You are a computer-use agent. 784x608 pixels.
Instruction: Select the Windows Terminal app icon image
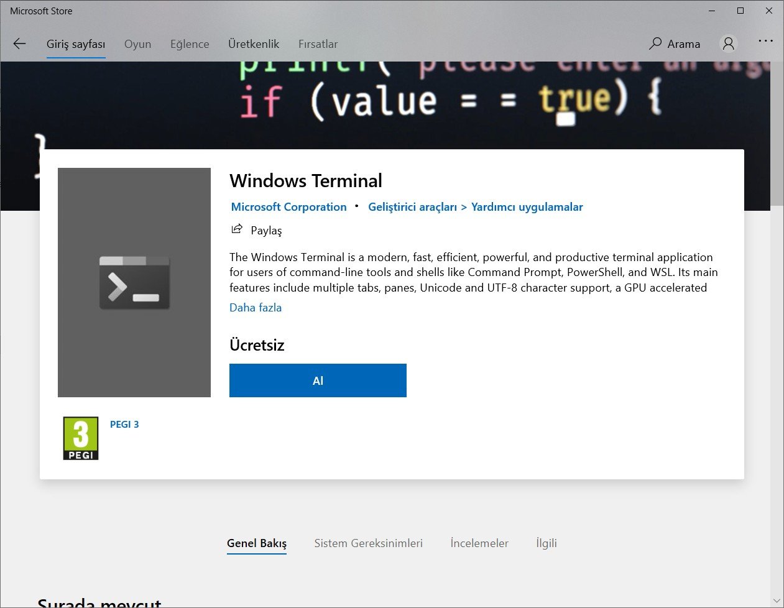pyautogui.click(x=134, y=282)
